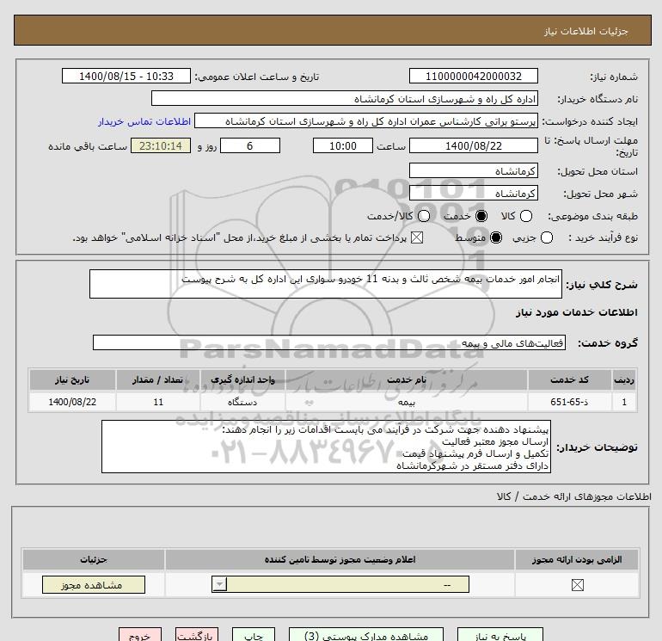The image size is (662, 641).
Task: Click the ردیف column header
Action: [x=624, y=379]
